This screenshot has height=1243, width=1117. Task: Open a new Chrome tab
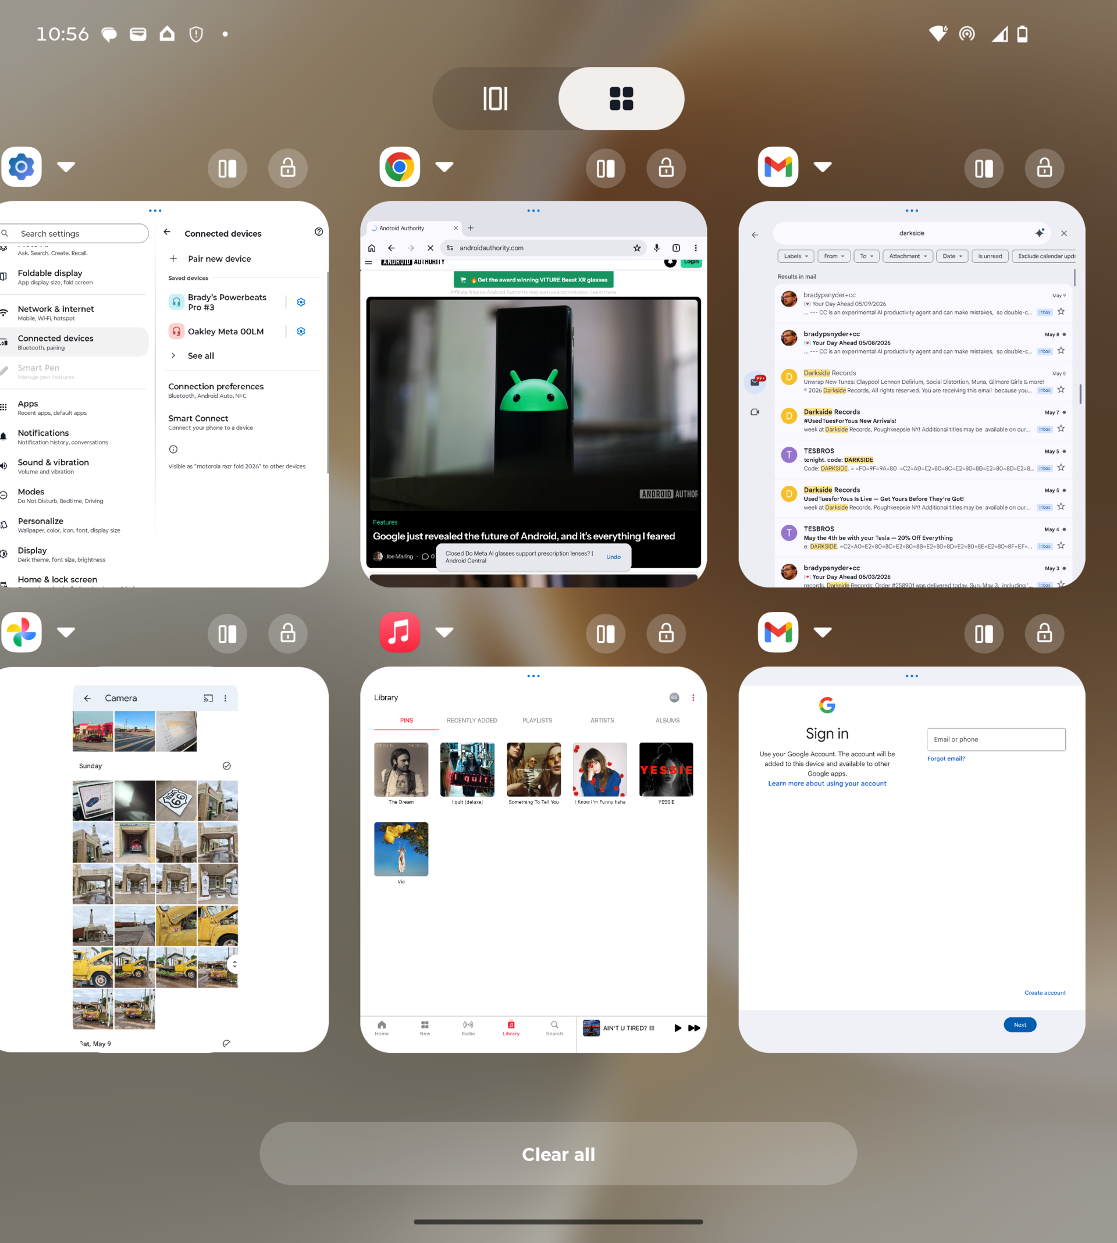point(471,228)
